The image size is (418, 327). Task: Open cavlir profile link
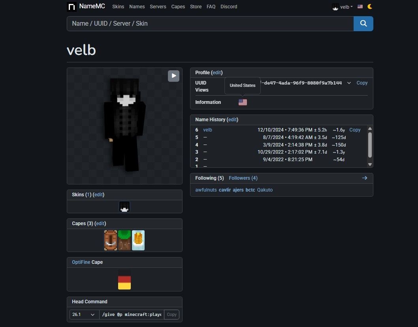pos(225,190)
